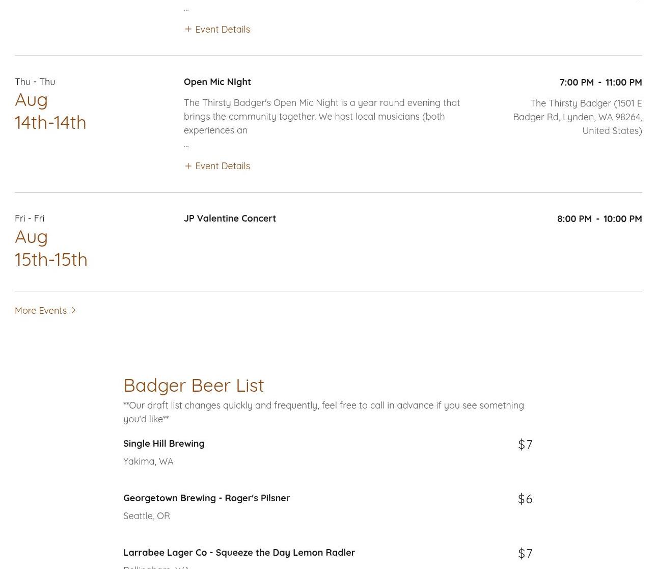This screenshot has width=657, height=569.
Task: Click the $7 price for Single Hill Brewing
Action: [x=525, y=445]
